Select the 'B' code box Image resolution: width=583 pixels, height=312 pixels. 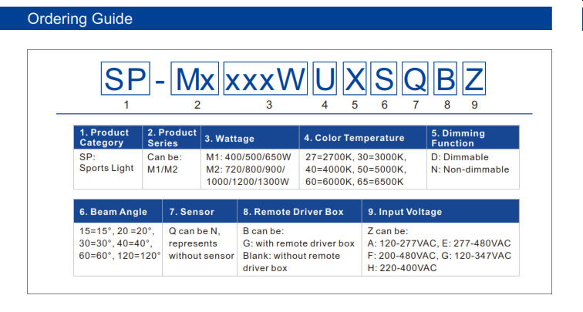[x=446, y=79]
